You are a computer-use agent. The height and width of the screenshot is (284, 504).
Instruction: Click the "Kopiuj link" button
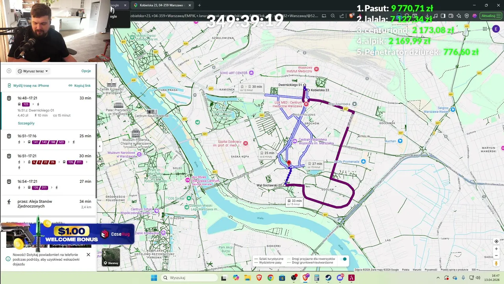[80, 86]
